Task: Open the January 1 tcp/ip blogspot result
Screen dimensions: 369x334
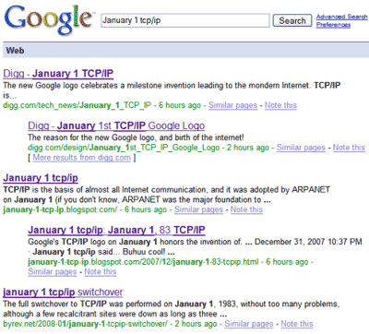Action: [x=41, y=178]
